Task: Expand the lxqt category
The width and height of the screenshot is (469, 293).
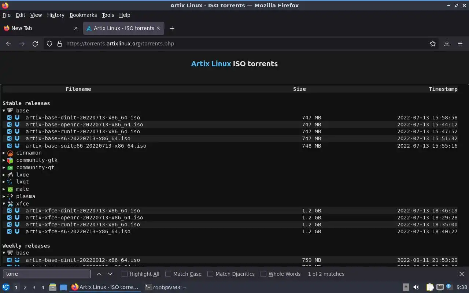Action: tap(4, 182)
